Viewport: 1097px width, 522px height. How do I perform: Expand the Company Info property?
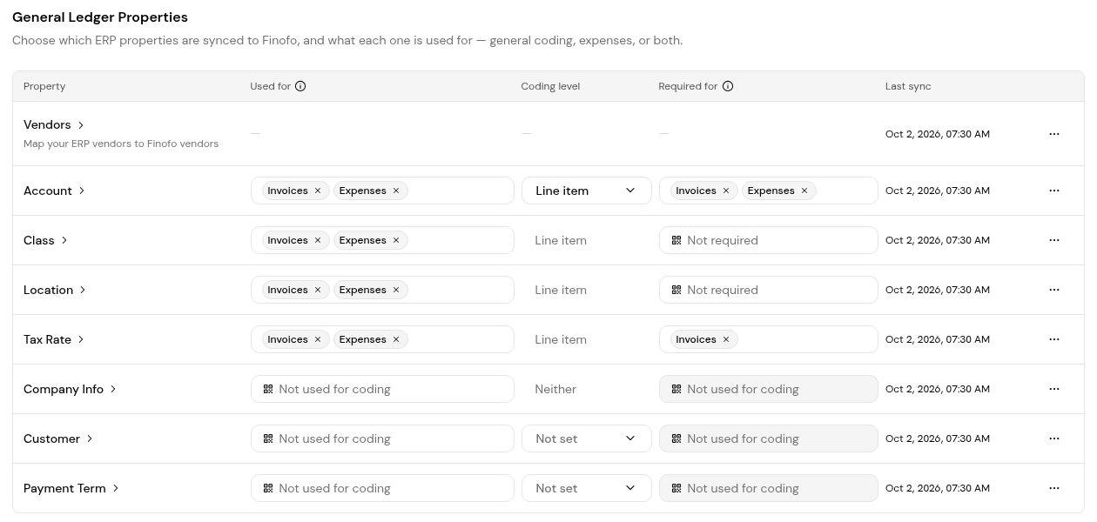tap(113, 389)
